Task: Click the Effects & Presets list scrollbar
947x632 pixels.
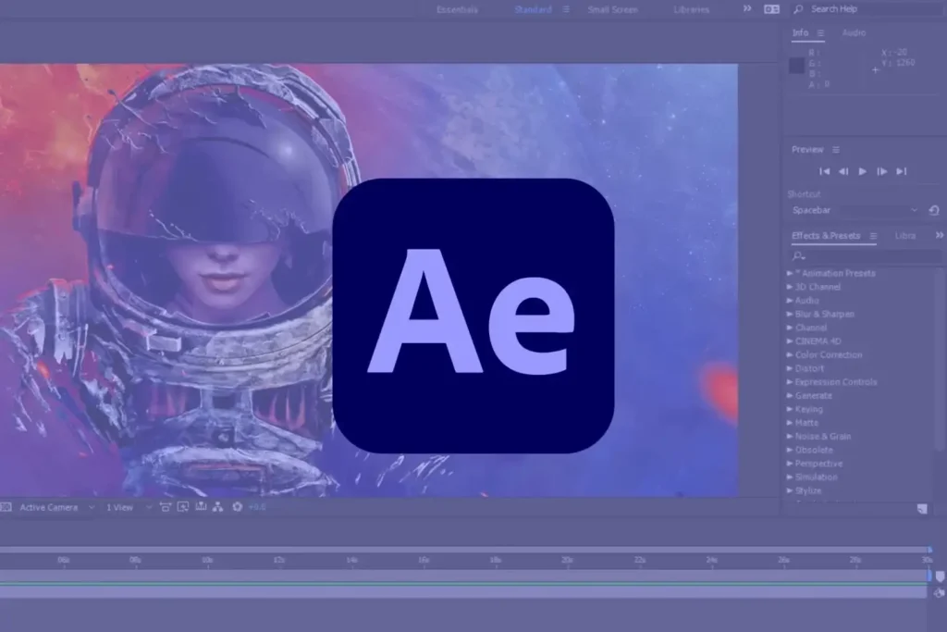Action: [x=939, y=359]
